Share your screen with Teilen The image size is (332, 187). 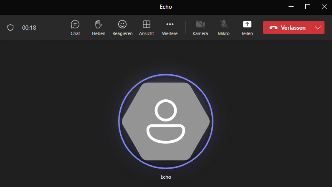click(247, 28)
